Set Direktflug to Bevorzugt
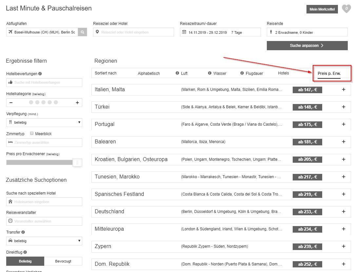 [x=63, y=261]
